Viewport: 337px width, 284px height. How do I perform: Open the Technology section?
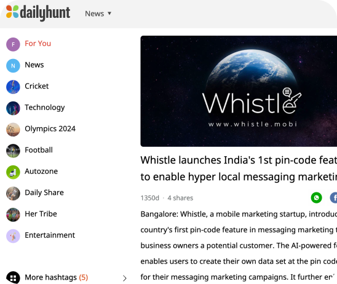click(x=45, y=108)
